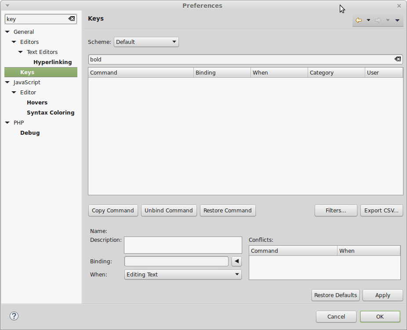
Task: Select Syntax Coloring preference page
Action: (51, 113)
